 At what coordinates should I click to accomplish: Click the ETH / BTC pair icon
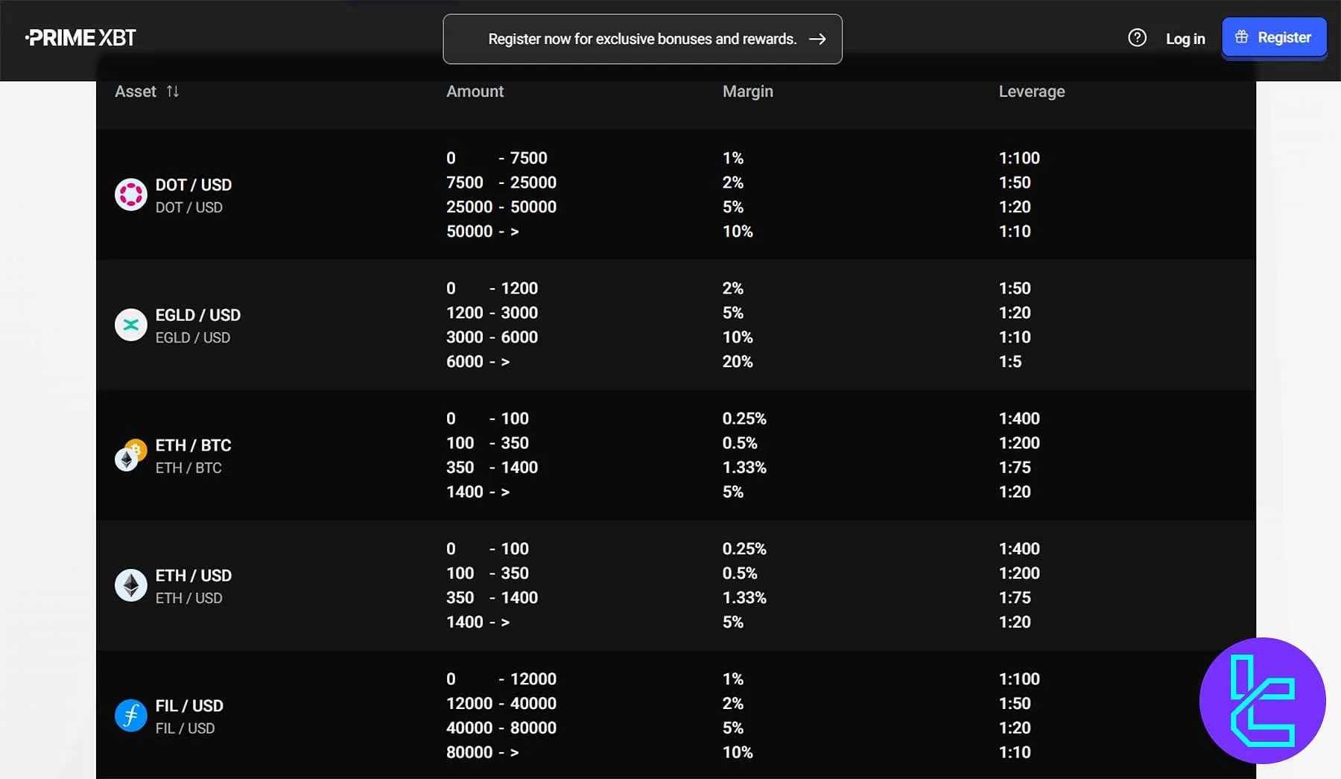131,455
